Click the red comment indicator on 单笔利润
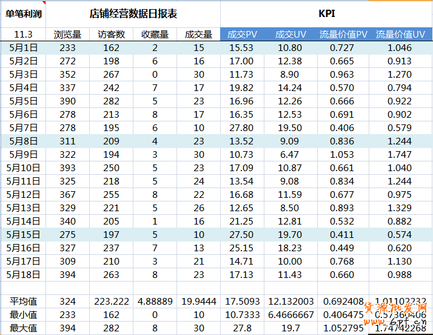This screenshot has width=433, height=335. [x=44, y=2]
